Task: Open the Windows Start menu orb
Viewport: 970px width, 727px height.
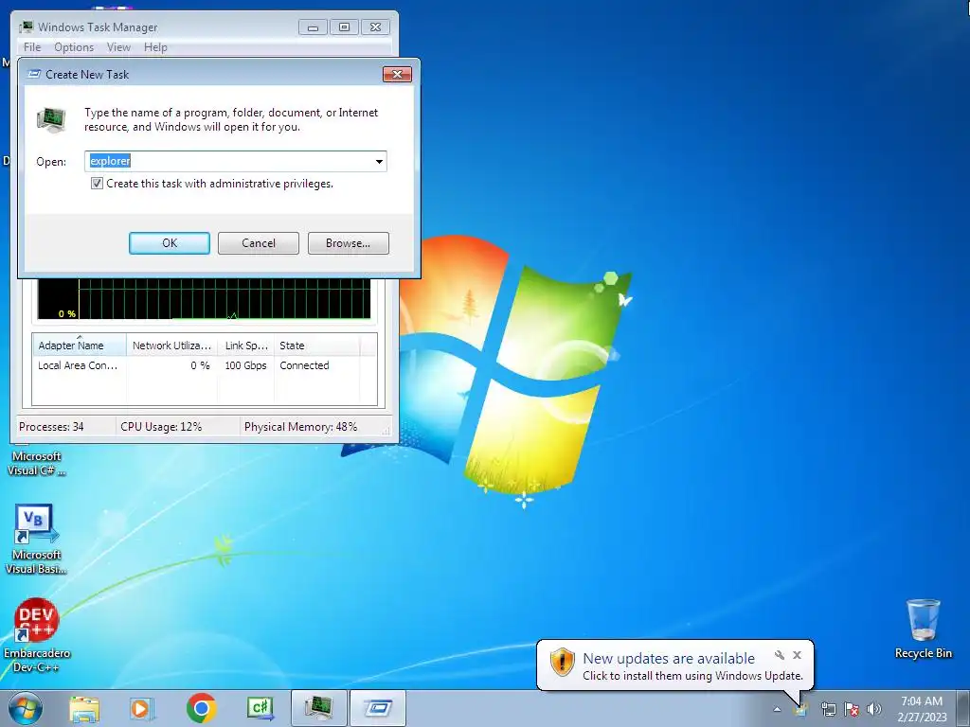Action: (26, 708)
